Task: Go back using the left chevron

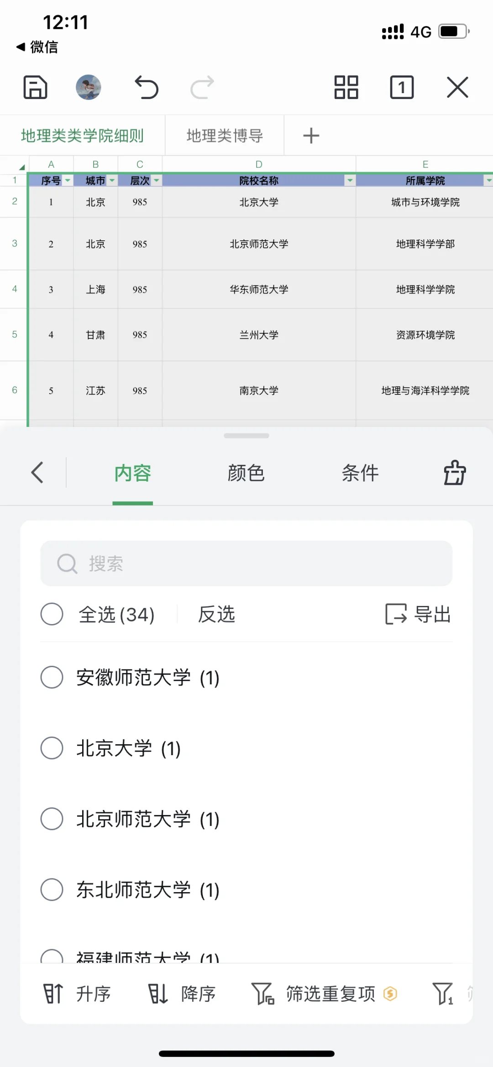Action: coord(37,473)
